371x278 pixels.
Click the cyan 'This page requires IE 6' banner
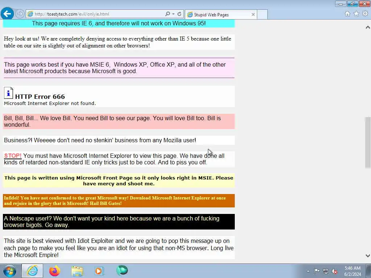(x=119, y=24)
